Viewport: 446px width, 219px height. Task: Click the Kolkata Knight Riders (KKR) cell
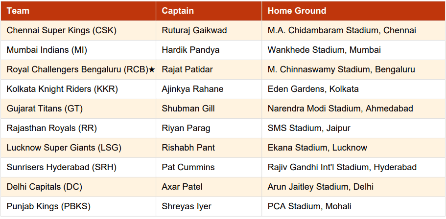62,89
